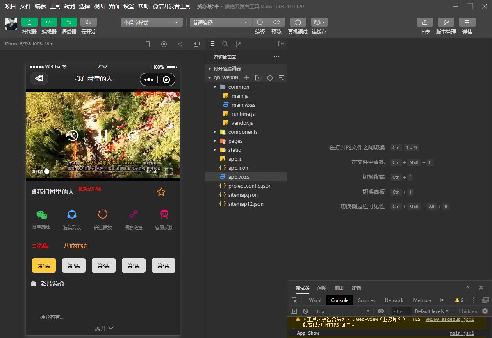Image resolution: width=492 pixels, height=338 pixels.
Task: Create a new folder in QD-WEIXIN
Action: tap(258, 78)
